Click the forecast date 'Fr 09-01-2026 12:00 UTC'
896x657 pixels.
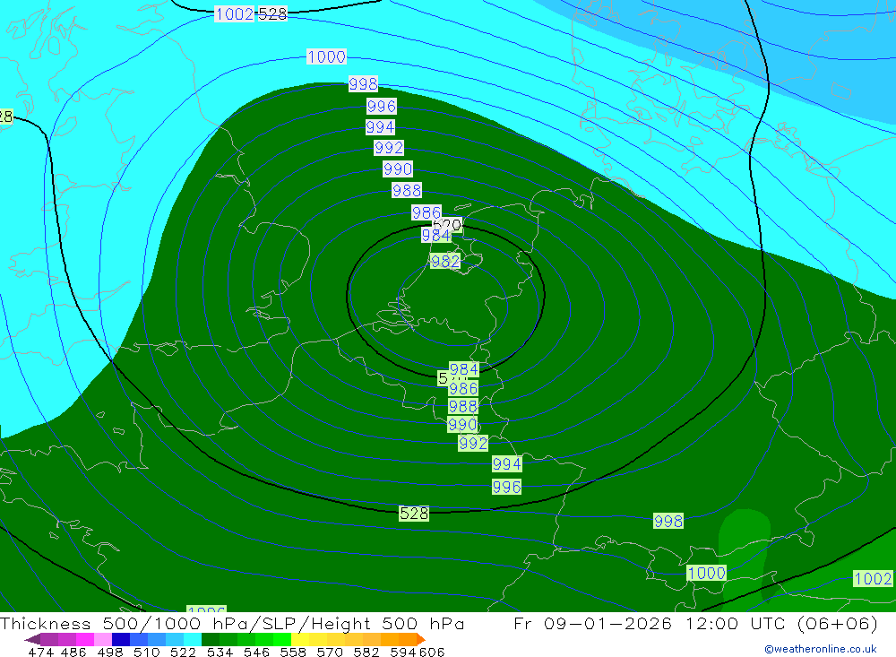click(650, 623)
